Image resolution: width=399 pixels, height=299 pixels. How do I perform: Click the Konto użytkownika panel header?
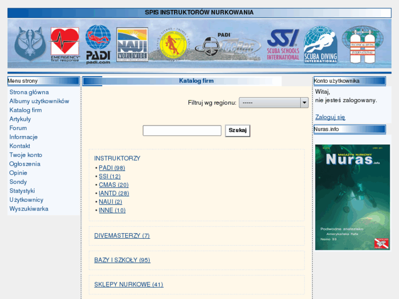point(350,81)
